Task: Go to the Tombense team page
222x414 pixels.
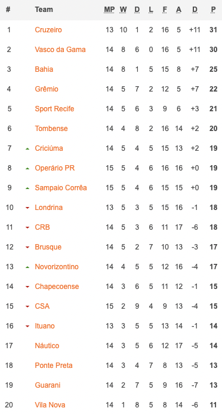Action: 51,128
